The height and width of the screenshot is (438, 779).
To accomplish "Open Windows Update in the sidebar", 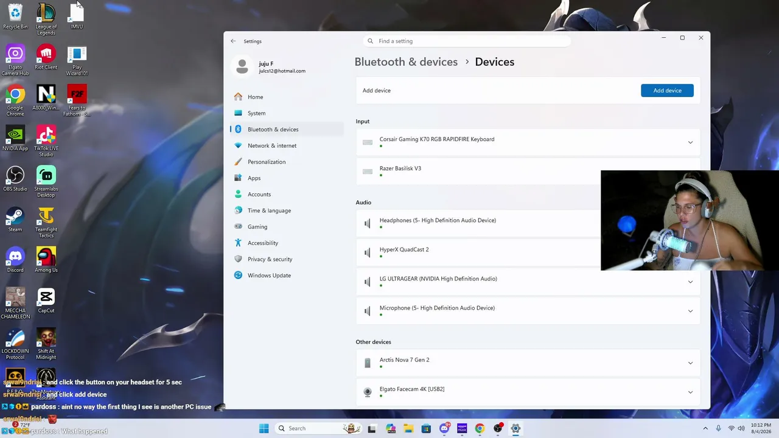I will click(287, 275).
